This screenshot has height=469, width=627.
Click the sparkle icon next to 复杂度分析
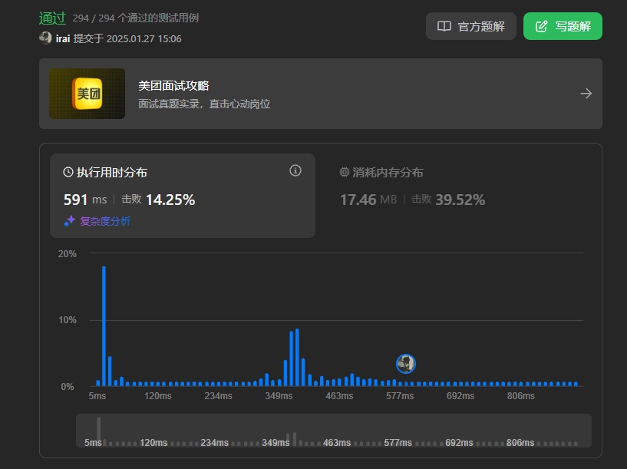[69, 221]
